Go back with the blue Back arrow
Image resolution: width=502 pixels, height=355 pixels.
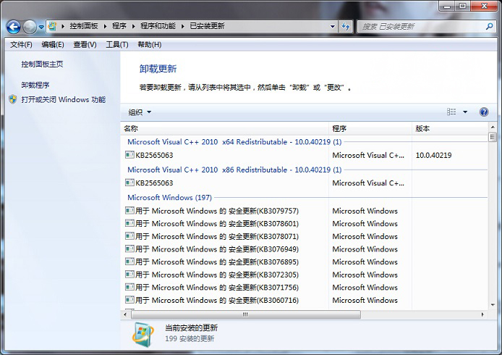point(14,27)
